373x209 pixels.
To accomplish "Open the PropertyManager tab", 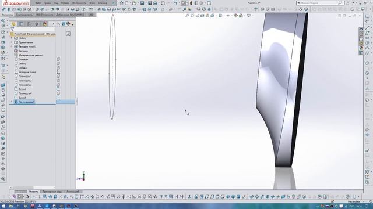I will [x=22, y=24].
